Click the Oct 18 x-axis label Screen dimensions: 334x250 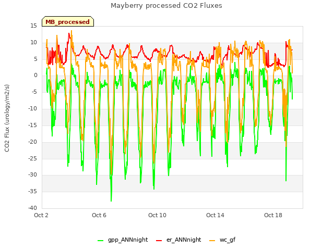[273, 215]
